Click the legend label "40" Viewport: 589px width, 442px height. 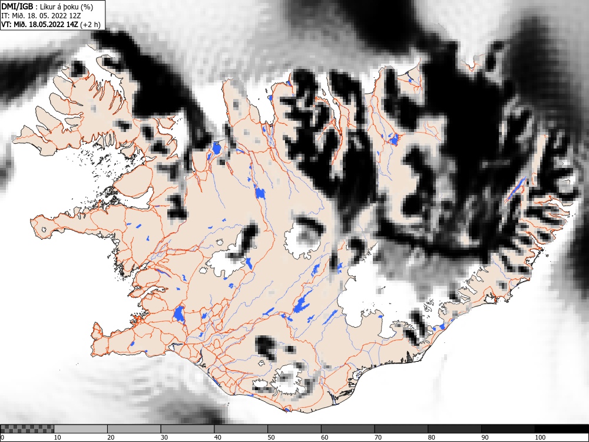pyautogui.click(x=217, y=437)
